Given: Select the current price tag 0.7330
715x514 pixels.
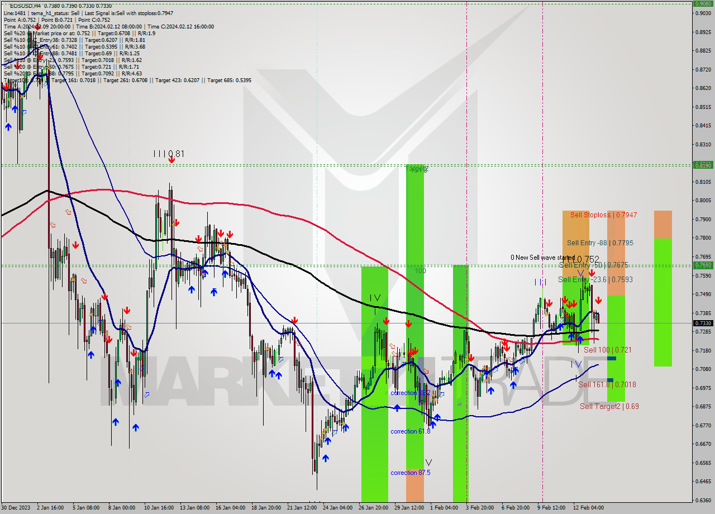Looking at the screenshot, I should tap(703, 323).
